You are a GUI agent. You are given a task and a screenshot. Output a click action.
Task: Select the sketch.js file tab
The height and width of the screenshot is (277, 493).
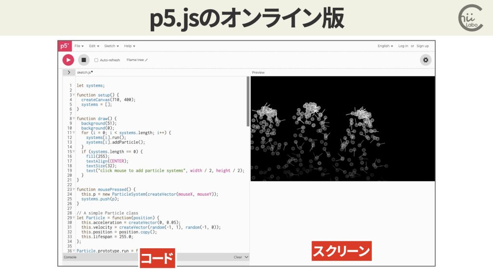pos(85,72)
